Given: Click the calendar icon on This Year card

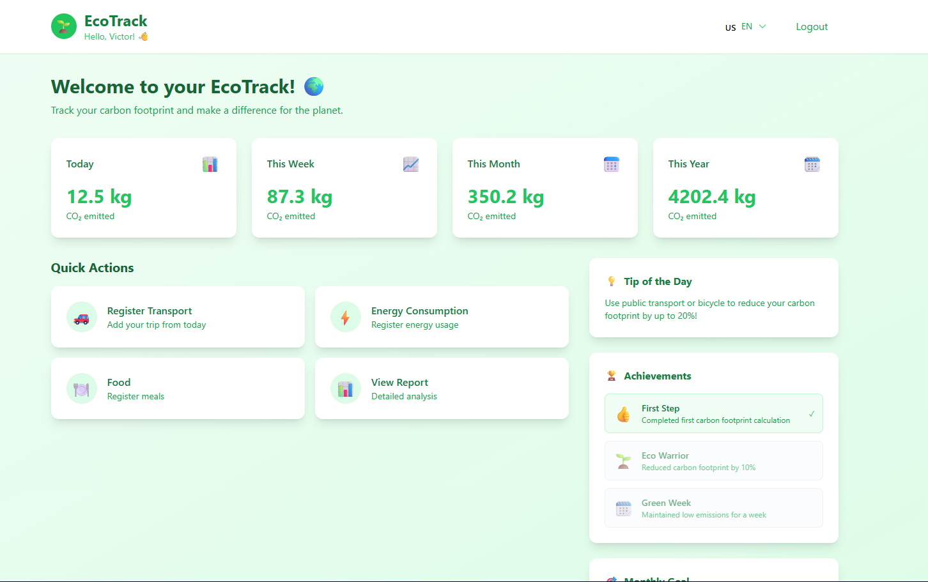Looking at the screenshot, I should (812, 164).
